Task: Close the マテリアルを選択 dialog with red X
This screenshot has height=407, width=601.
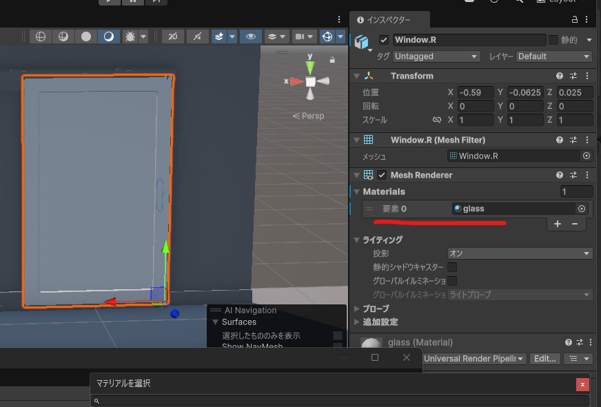Action: [582, 384]
